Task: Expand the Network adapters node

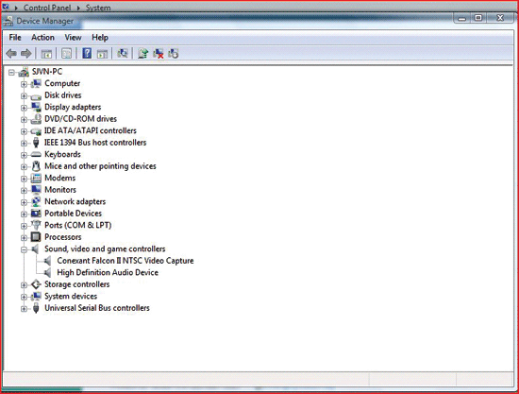Action: [24, 202]
